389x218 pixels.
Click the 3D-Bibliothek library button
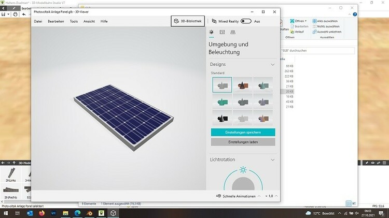(187, 21)
